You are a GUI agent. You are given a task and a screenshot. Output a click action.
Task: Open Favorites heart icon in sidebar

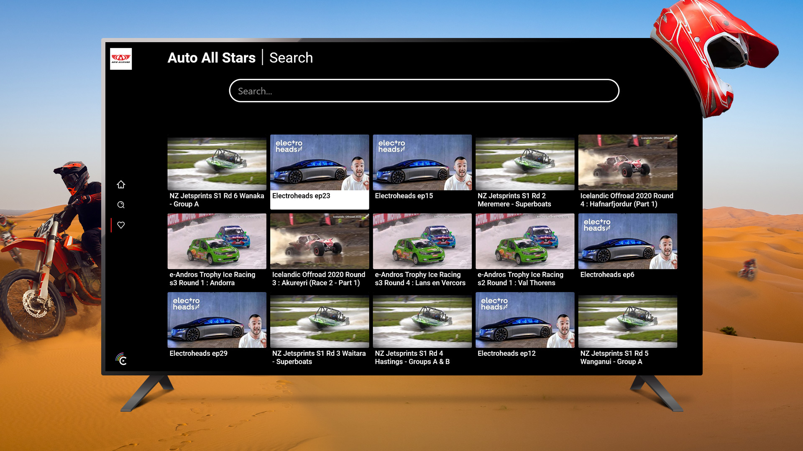click(121, 225)
